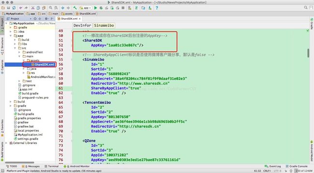Undo the last edit
Viewport: 314px width, 173px height.
[21, 8]
